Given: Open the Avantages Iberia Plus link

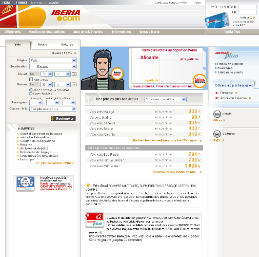Looking at the screenshot, I should (x=225, y=68).
